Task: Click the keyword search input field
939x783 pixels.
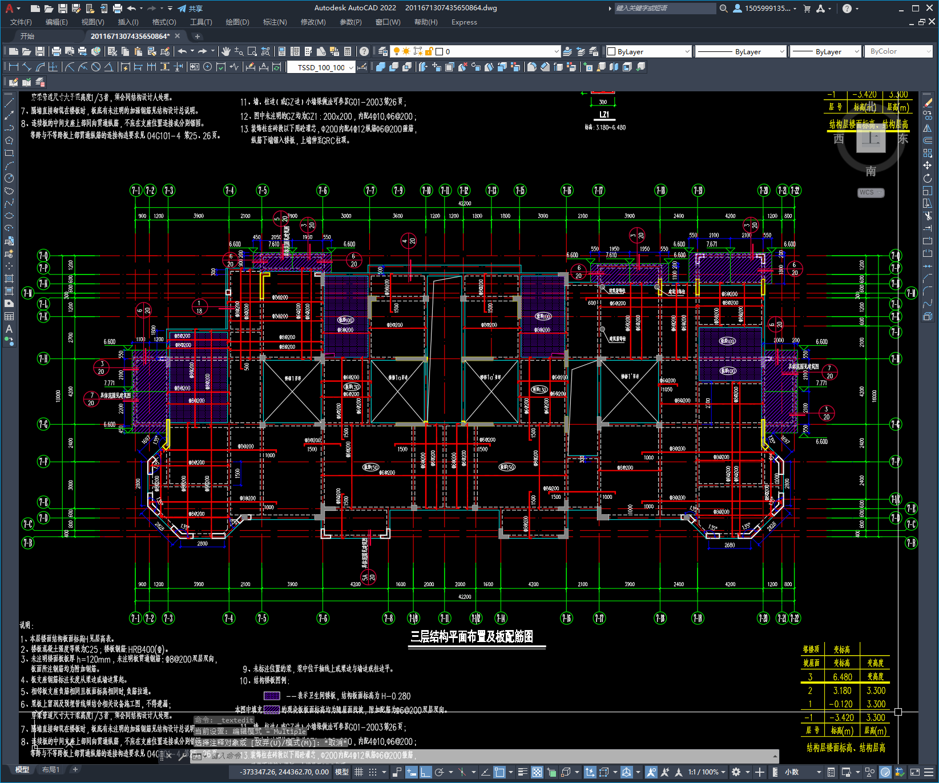Action: (x=665, y=8)
